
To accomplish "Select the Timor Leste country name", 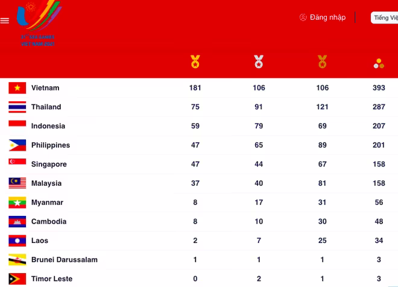I will [52, 279].
